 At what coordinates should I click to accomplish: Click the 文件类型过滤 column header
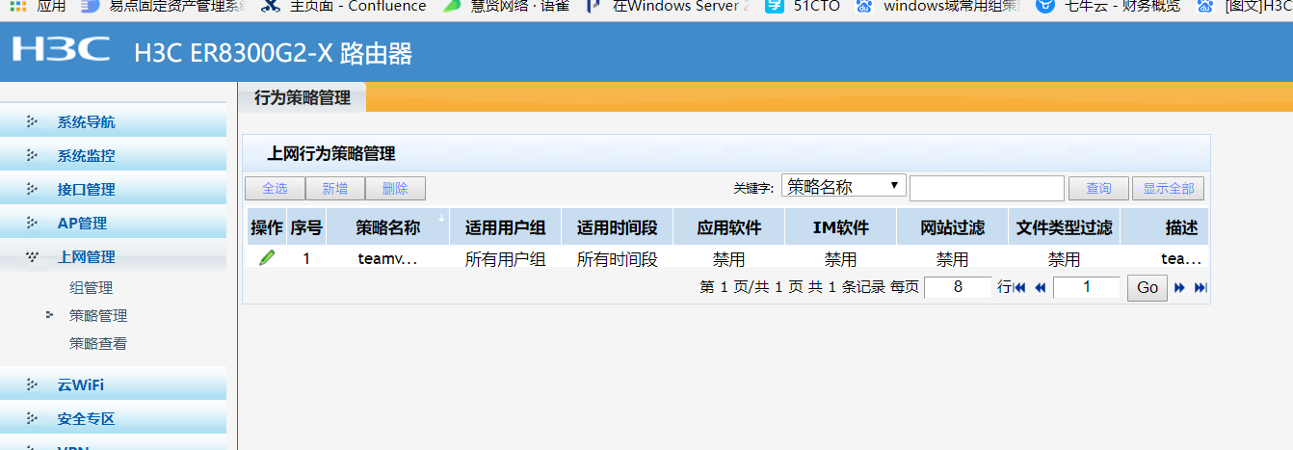pyautogui.click(x=1065, y=227)
